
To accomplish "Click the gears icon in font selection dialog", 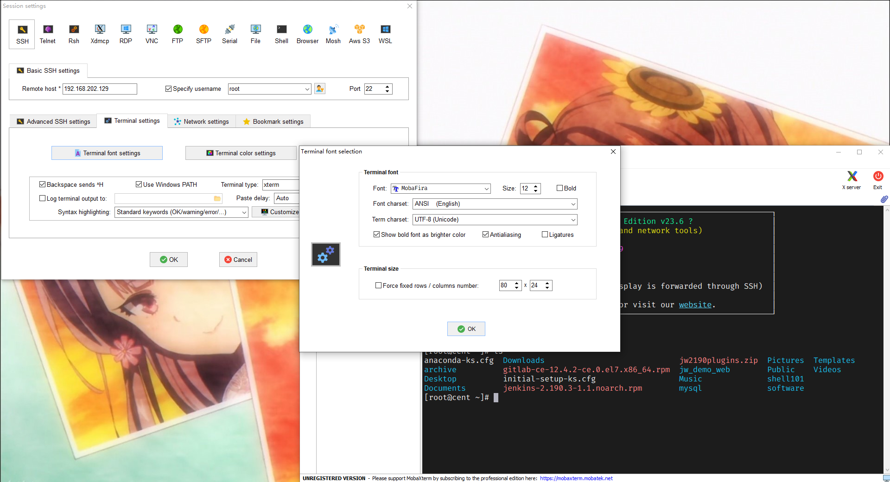I will [325, 254].
